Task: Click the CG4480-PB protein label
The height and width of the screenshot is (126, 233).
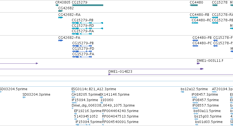Action: tap(202, 38)
